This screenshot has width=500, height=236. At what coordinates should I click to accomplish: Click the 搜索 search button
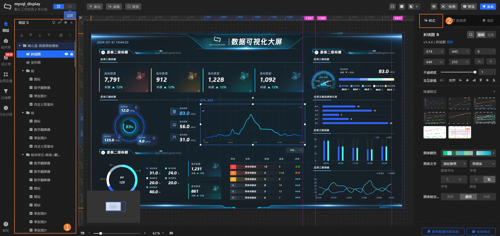tap(133, 7)
